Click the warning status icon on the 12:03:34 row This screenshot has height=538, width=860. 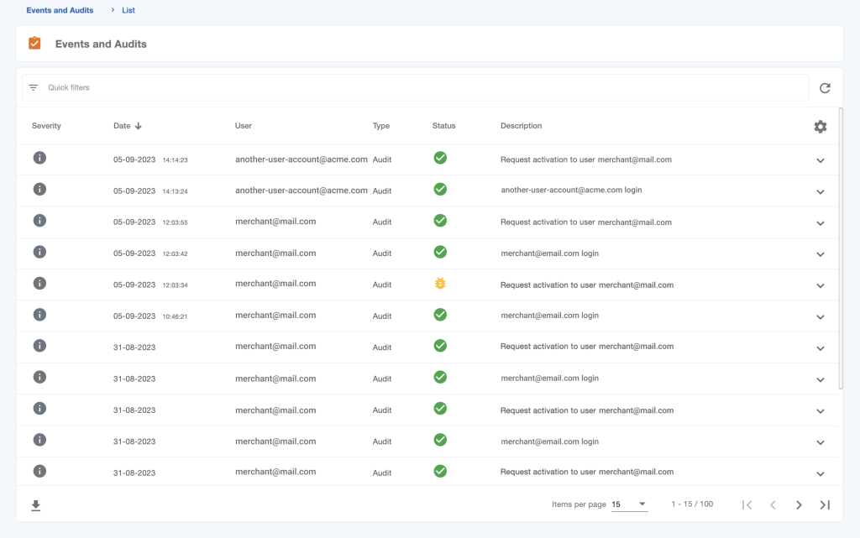[x=440, y=284]
